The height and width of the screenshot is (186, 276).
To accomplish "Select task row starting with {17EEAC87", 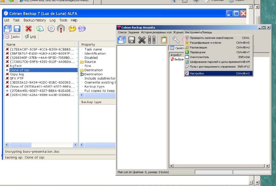I will (41, 49).
